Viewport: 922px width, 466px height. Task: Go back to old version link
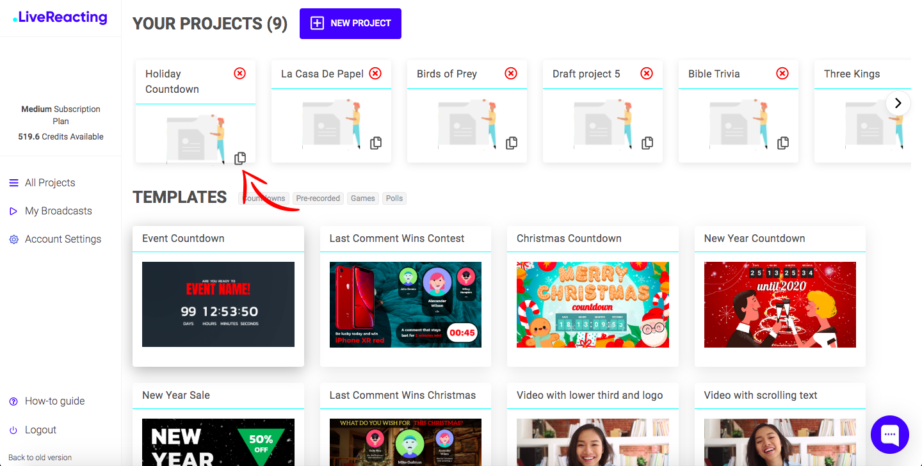pos(40,458)
